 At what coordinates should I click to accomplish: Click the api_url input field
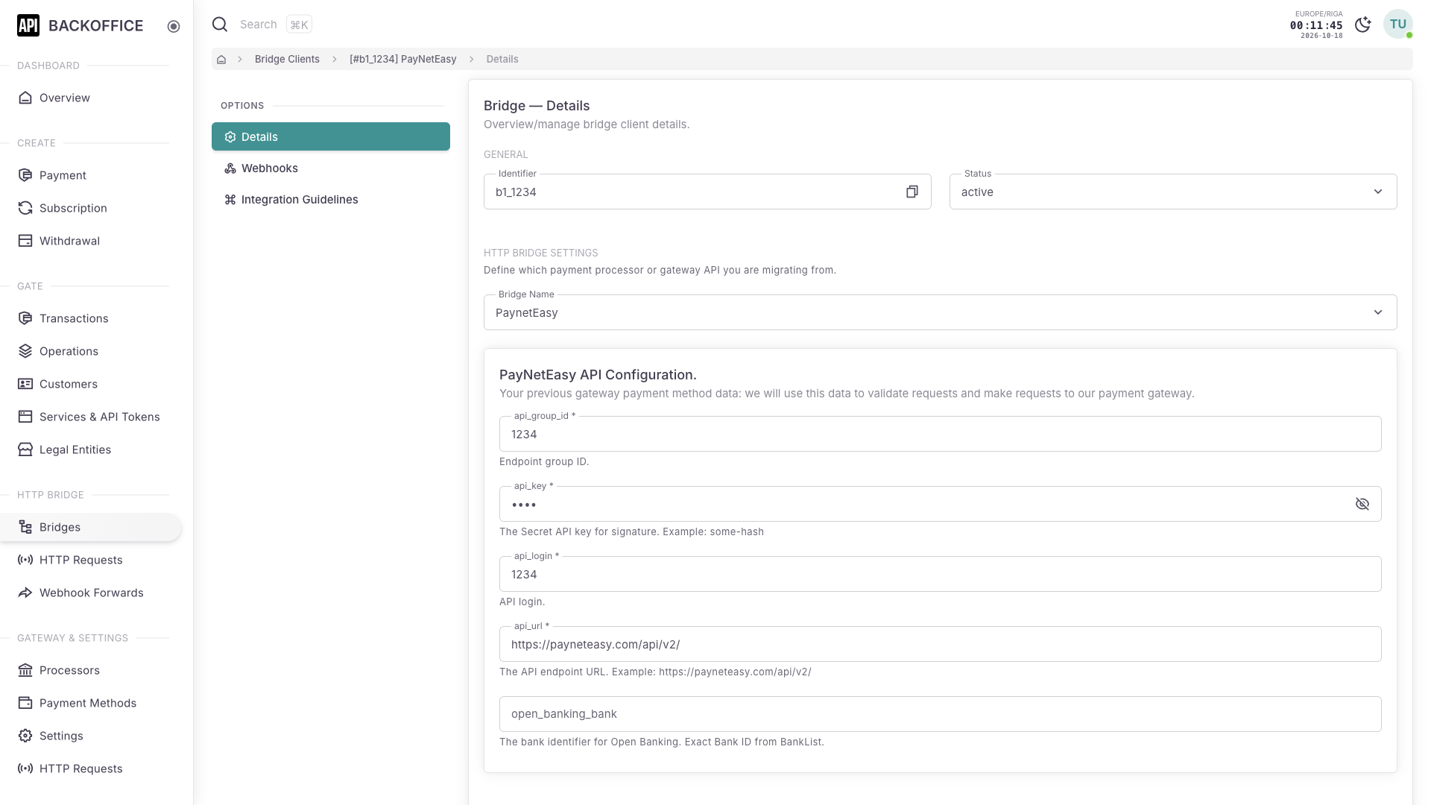coord(940,645)
